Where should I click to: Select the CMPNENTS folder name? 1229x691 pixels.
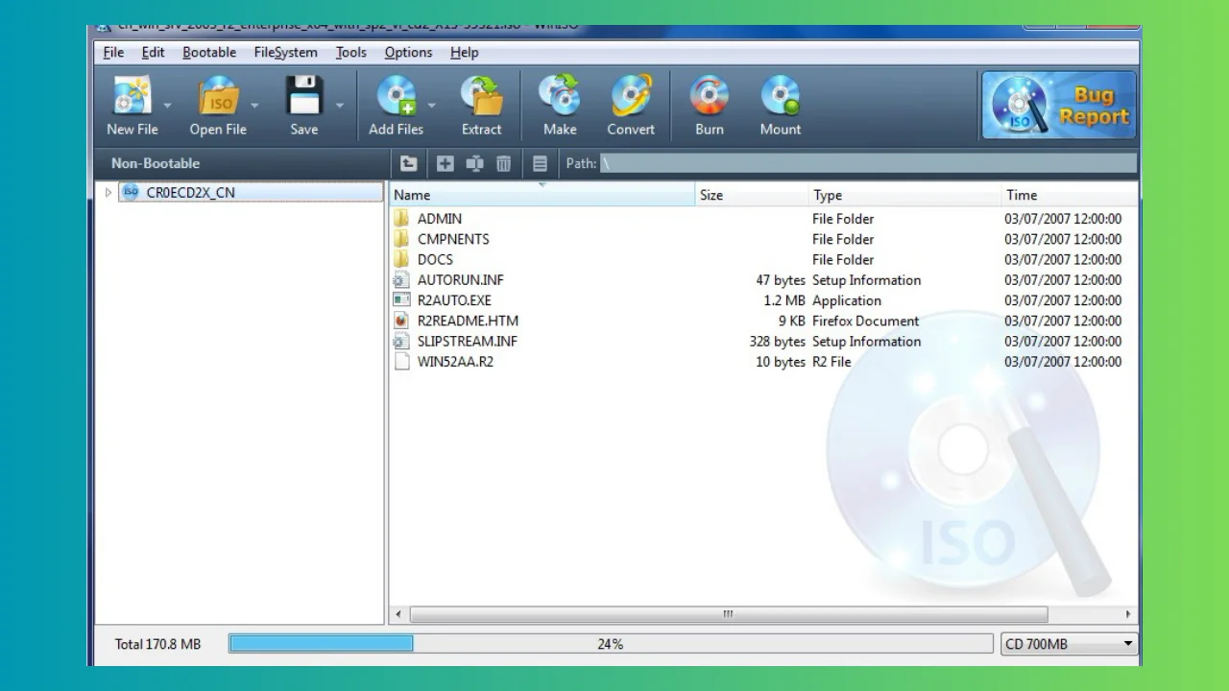coord(453,239)
